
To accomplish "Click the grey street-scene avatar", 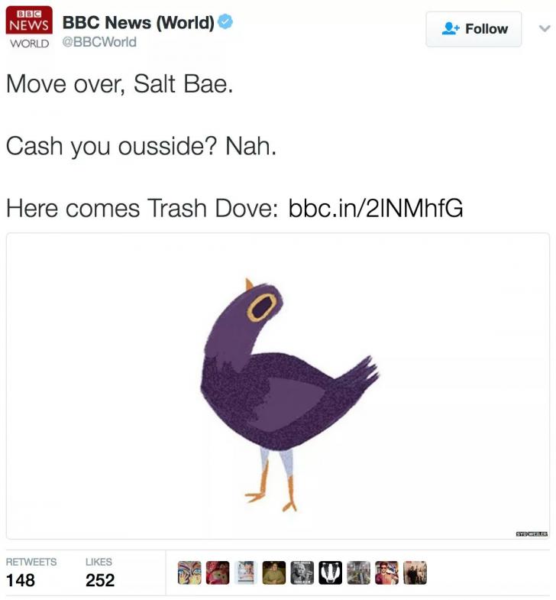I will pos(358,572).
